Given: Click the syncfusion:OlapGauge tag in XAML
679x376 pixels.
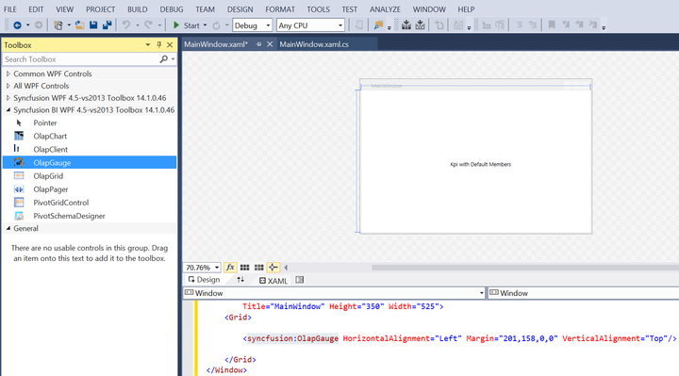Looking at the screenshot, I should click(x=292, y=338).
